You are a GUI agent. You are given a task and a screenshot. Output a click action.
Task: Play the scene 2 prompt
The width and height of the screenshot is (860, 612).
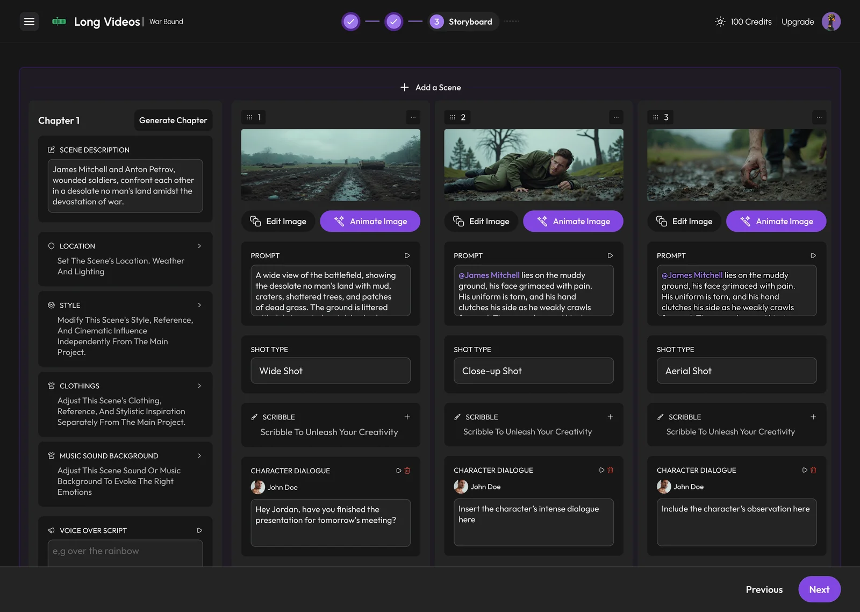610,255
